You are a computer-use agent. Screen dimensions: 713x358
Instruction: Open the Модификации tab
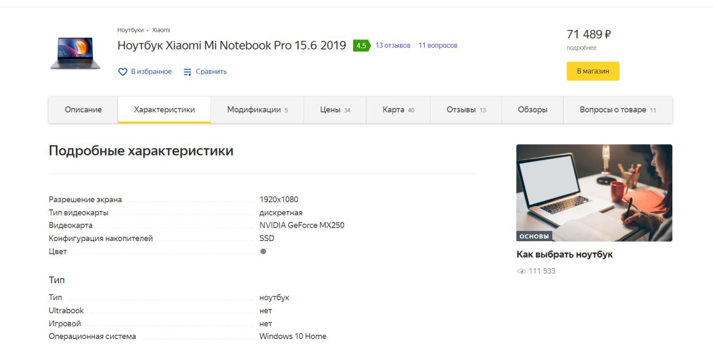point(257,110)
